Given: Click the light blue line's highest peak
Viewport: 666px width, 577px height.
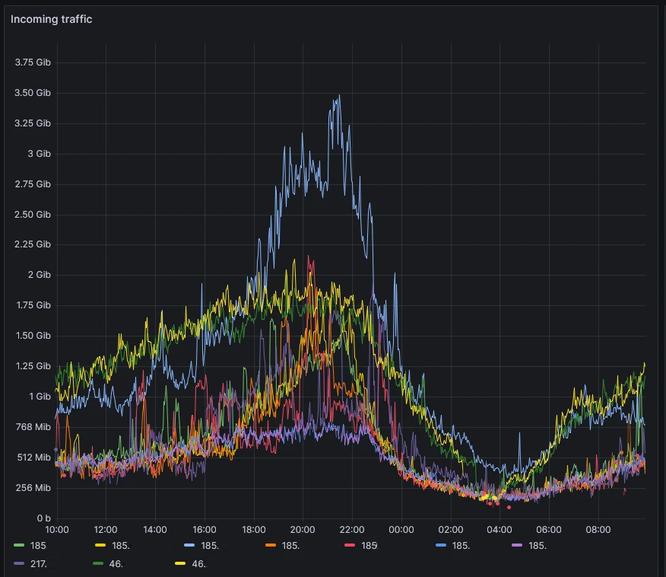Looking at the screenshot, I should (x=339, y=96).
